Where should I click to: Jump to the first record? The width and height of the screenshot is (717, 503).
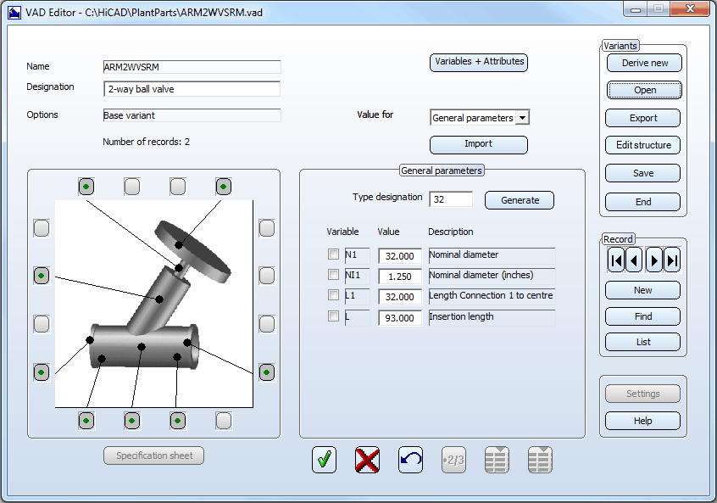point(615,260)
